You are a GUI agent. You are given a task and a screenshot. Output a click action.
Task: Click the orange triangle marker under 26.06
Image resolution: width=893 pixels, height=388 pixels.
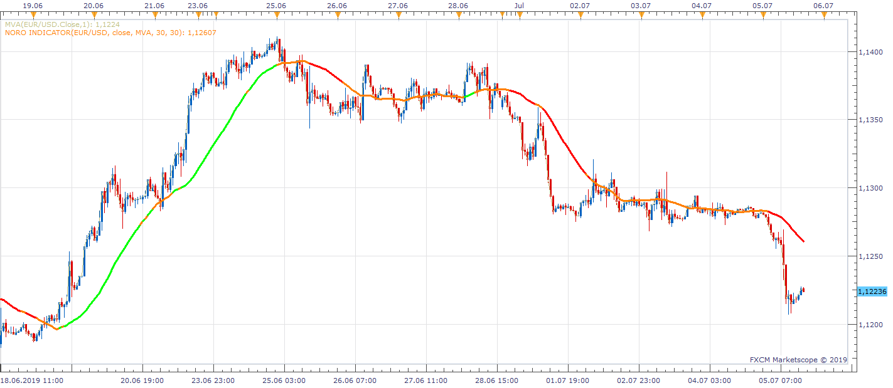337,14
